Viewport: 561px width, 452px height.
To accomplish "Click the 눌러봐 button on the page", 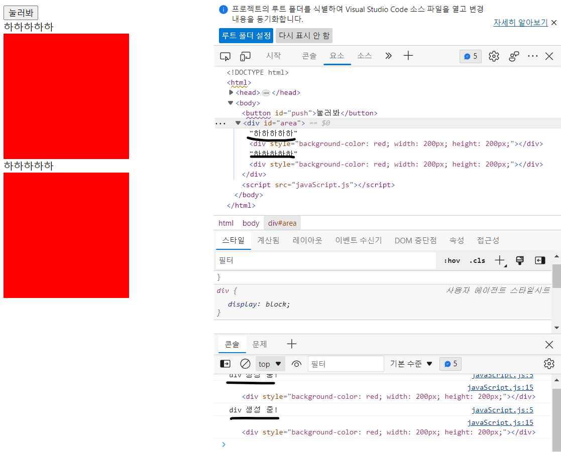I will click(x=21, y=13).
